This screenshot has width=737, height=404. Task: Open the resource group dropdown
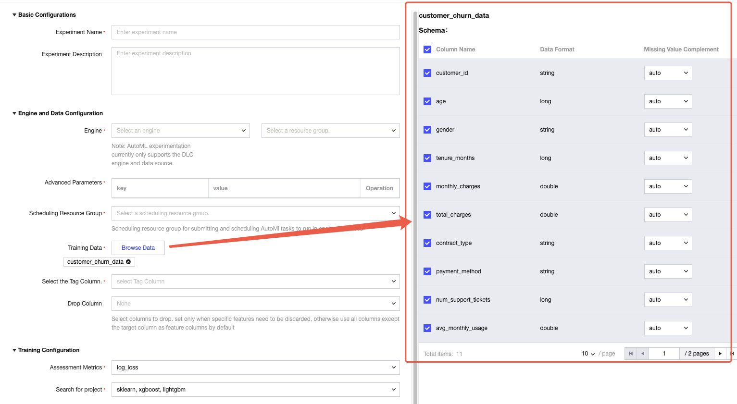coord(330,131)
